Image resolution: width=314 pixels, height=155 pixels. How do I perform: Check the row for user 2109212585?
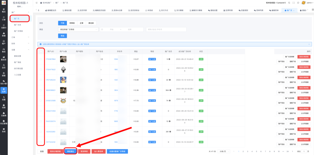41,100
